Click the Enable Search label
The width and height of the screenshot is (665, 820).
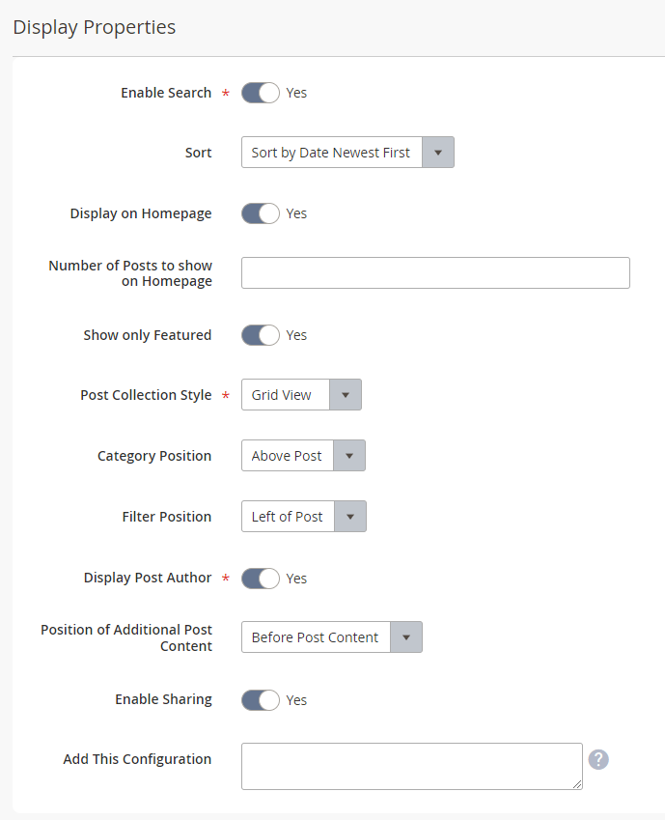166,93
